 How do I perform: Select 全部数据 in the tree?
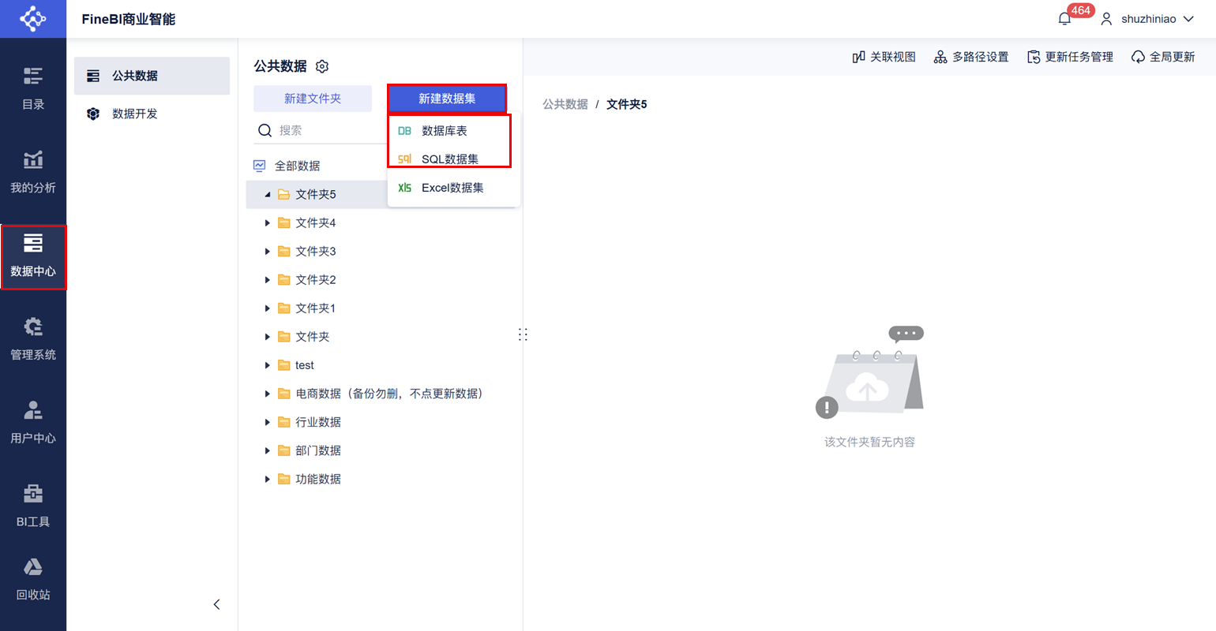(x=297, y=166)
